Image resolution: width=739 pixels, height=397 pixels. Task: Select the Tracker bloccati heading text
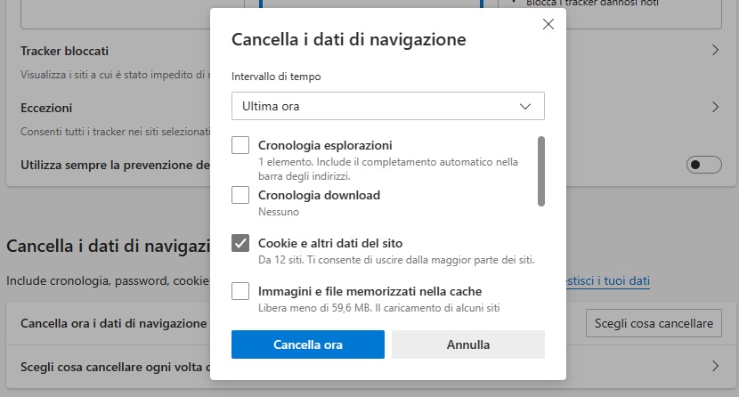click(x=64, y=52)
